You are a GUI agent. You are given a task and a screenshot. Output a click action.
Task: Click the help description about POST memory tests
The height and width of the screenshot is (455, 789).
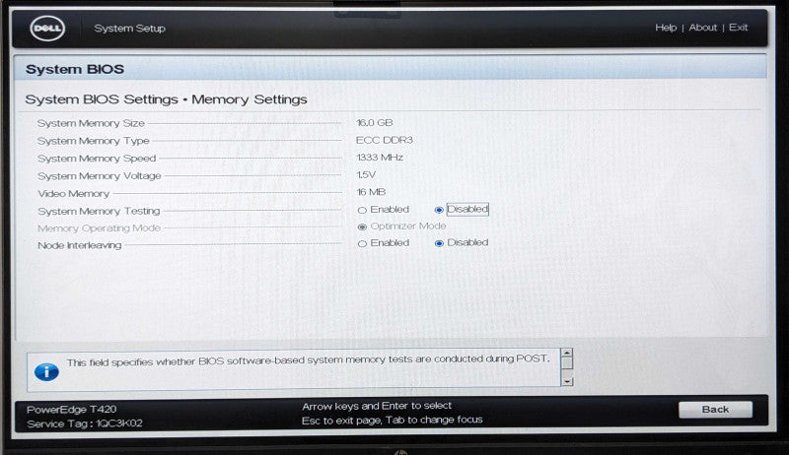pyautogui.click(x=308, y=360)
